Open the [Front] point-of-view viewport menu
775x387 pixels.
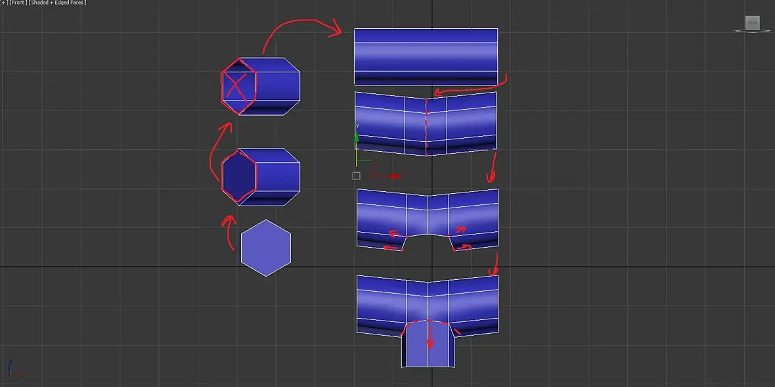[18, 3]
